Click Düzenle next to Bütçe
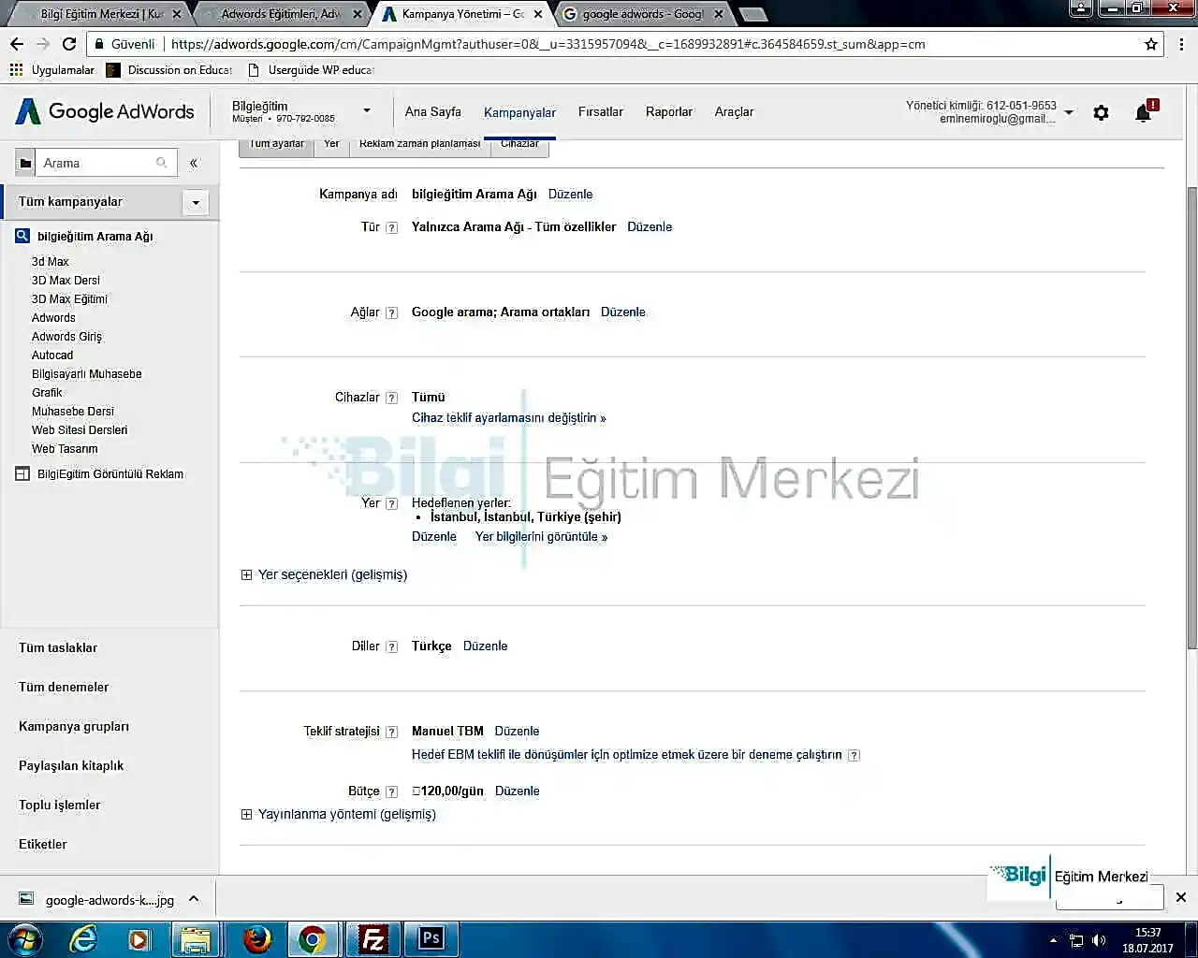The image size is (1198, 958). click(517, 791)
